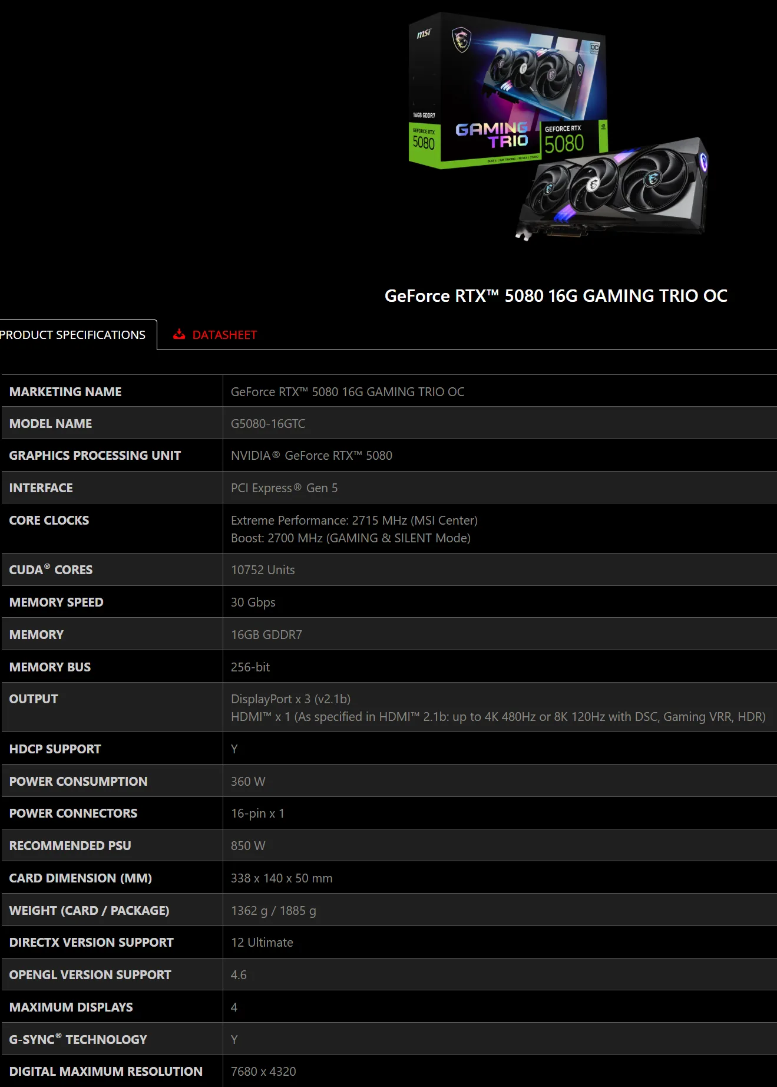Viewport: 777px width, 1087px height.
Task: Select the PCI Express Gen 5 value
Action: (284, 488)
